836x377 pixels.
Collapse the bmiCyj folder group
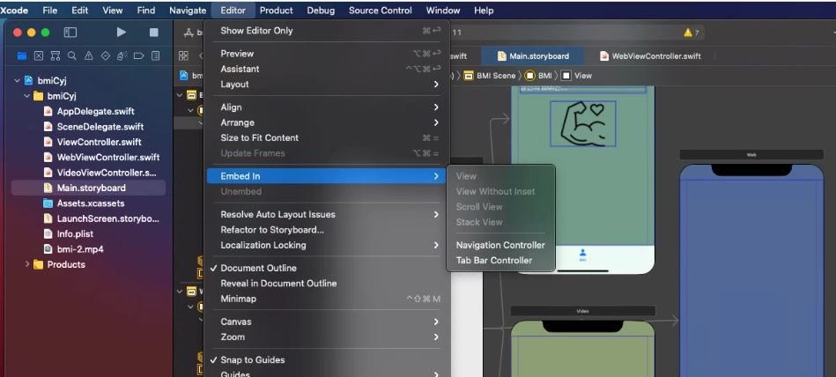click(x=27, y=96)
